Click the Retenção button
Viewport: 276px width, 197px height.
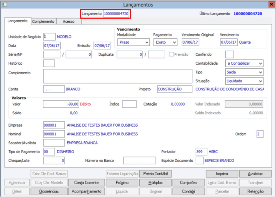pos(255,191)
